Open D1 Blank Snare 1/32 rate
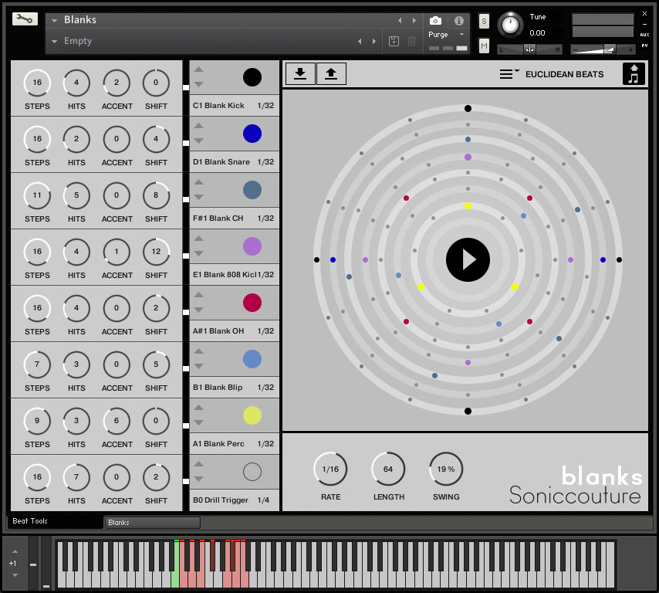 (265, 162)
